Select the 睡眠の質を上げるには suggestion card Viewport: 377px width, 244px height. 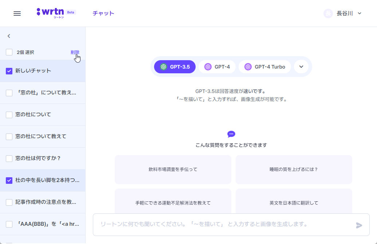coord(294,169)
